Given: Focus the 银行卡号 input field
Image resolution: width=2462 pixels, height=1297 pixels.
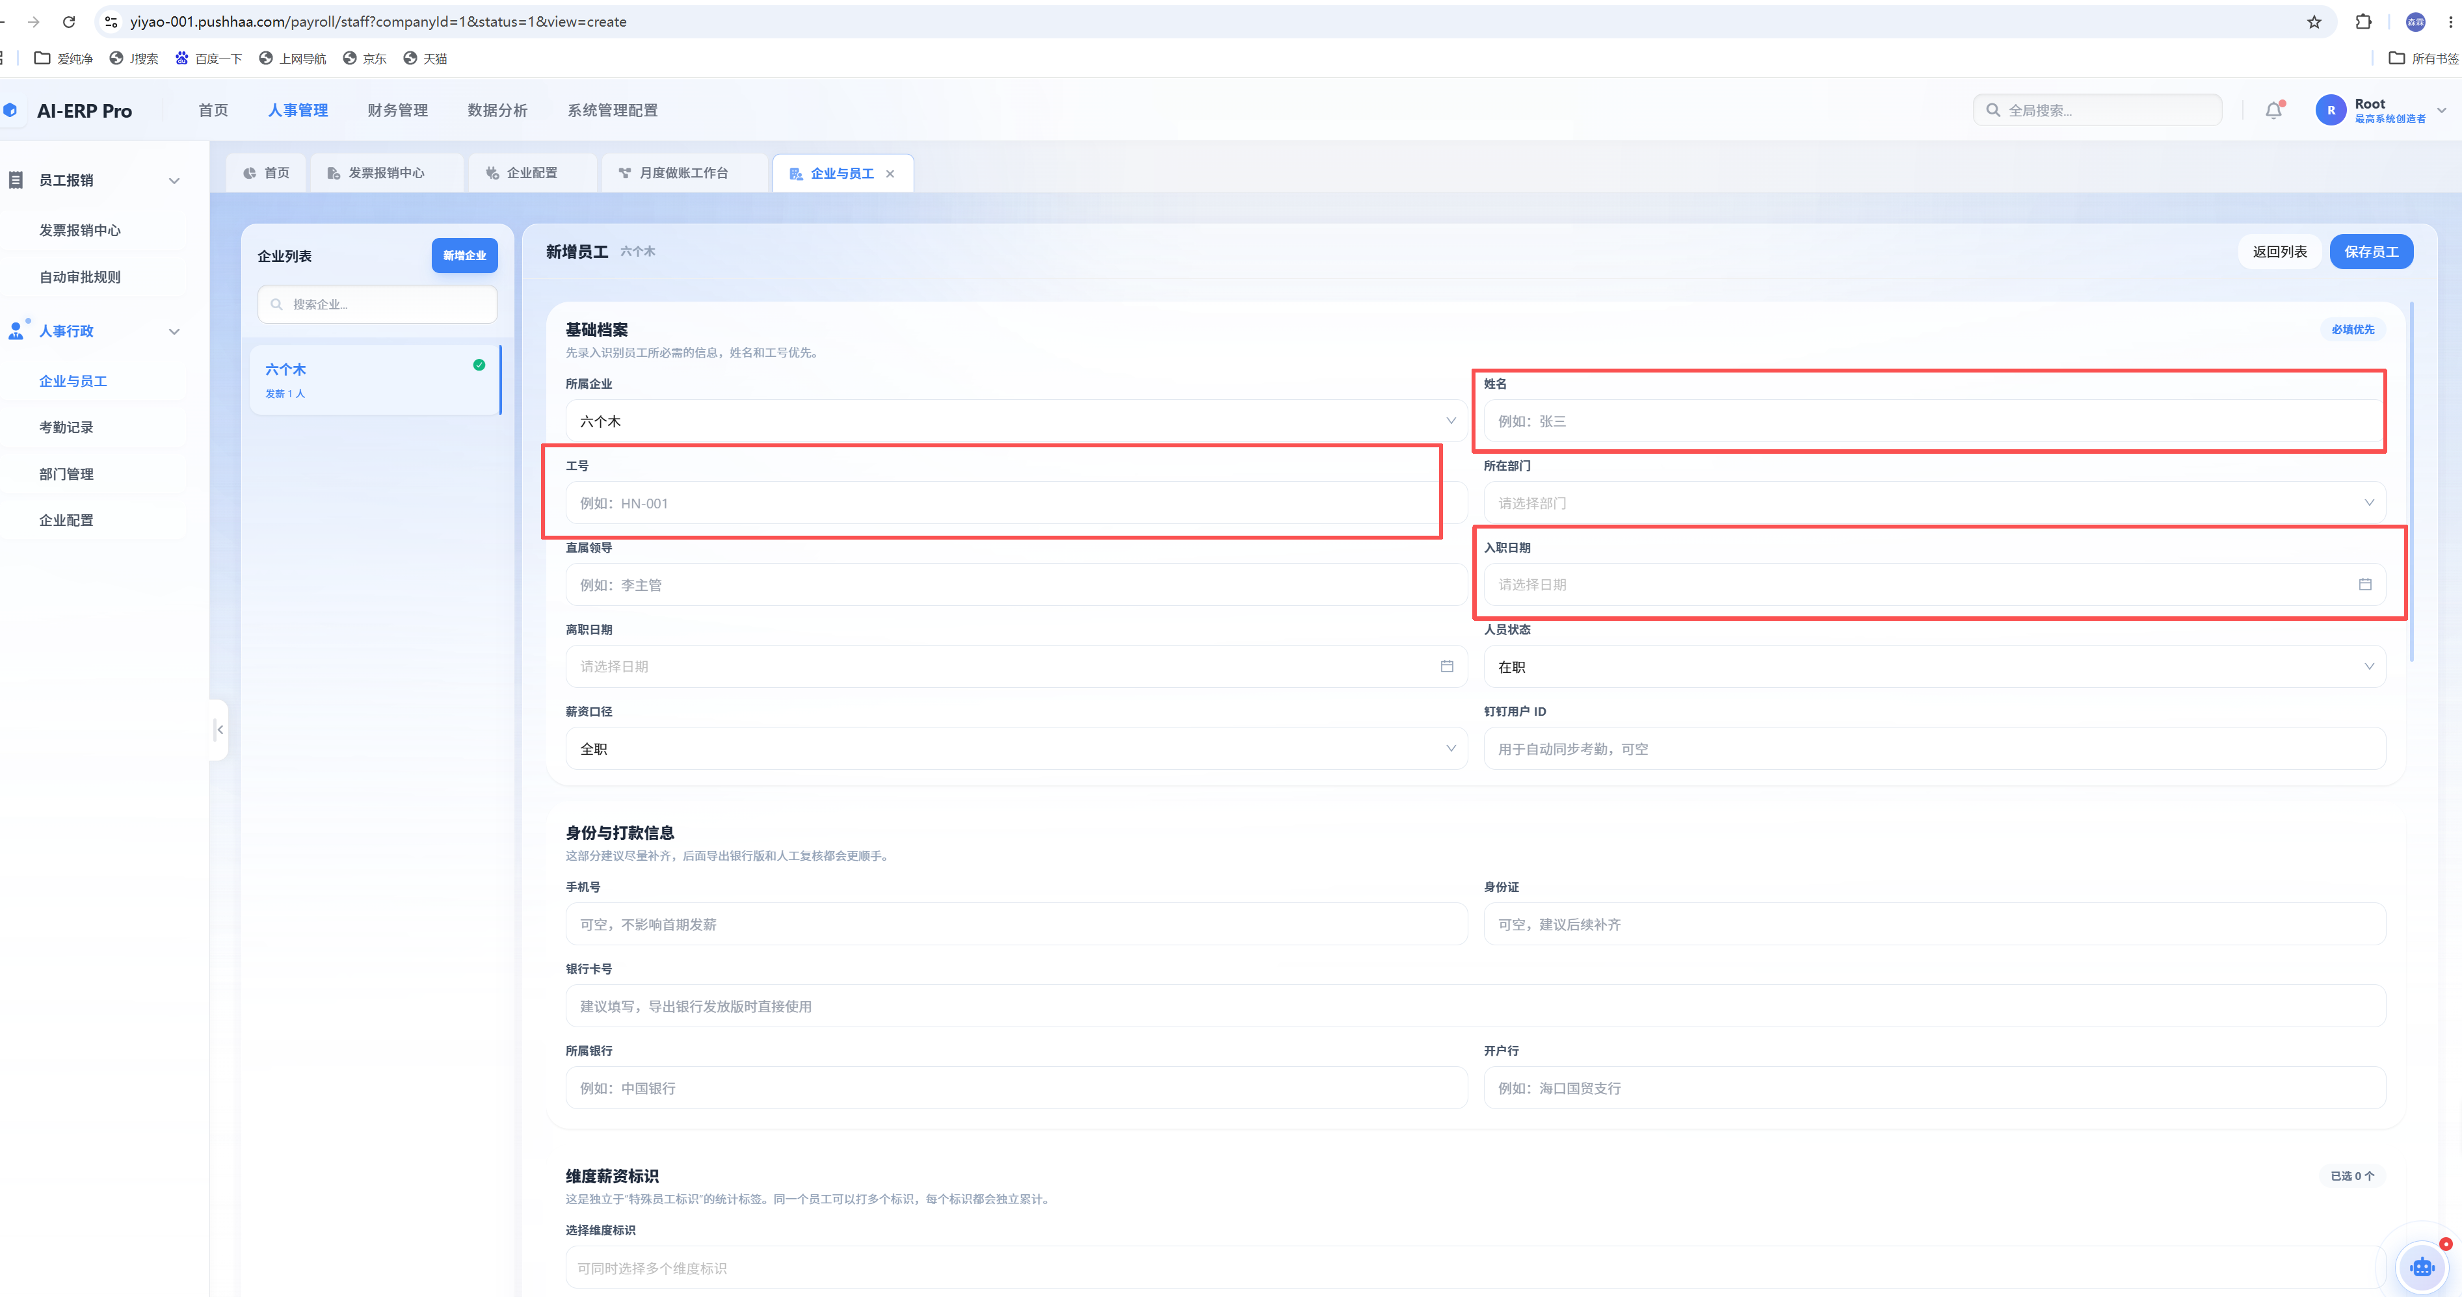Looking at the screenshot, I should tap(1475, 1006).
